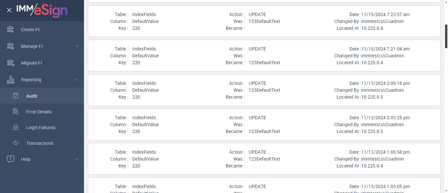Collapse the Reporting menu chevron
The width and height of the screenshot is (448, 193).
pos(77,80)
